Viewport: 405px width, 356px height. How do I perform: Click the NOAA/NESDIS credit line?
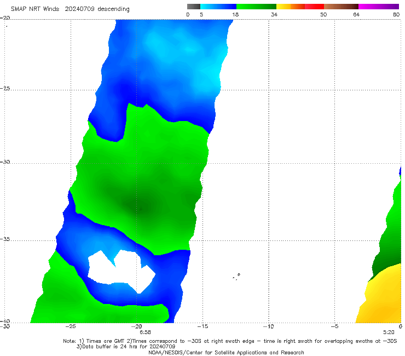tap(226, 353)
